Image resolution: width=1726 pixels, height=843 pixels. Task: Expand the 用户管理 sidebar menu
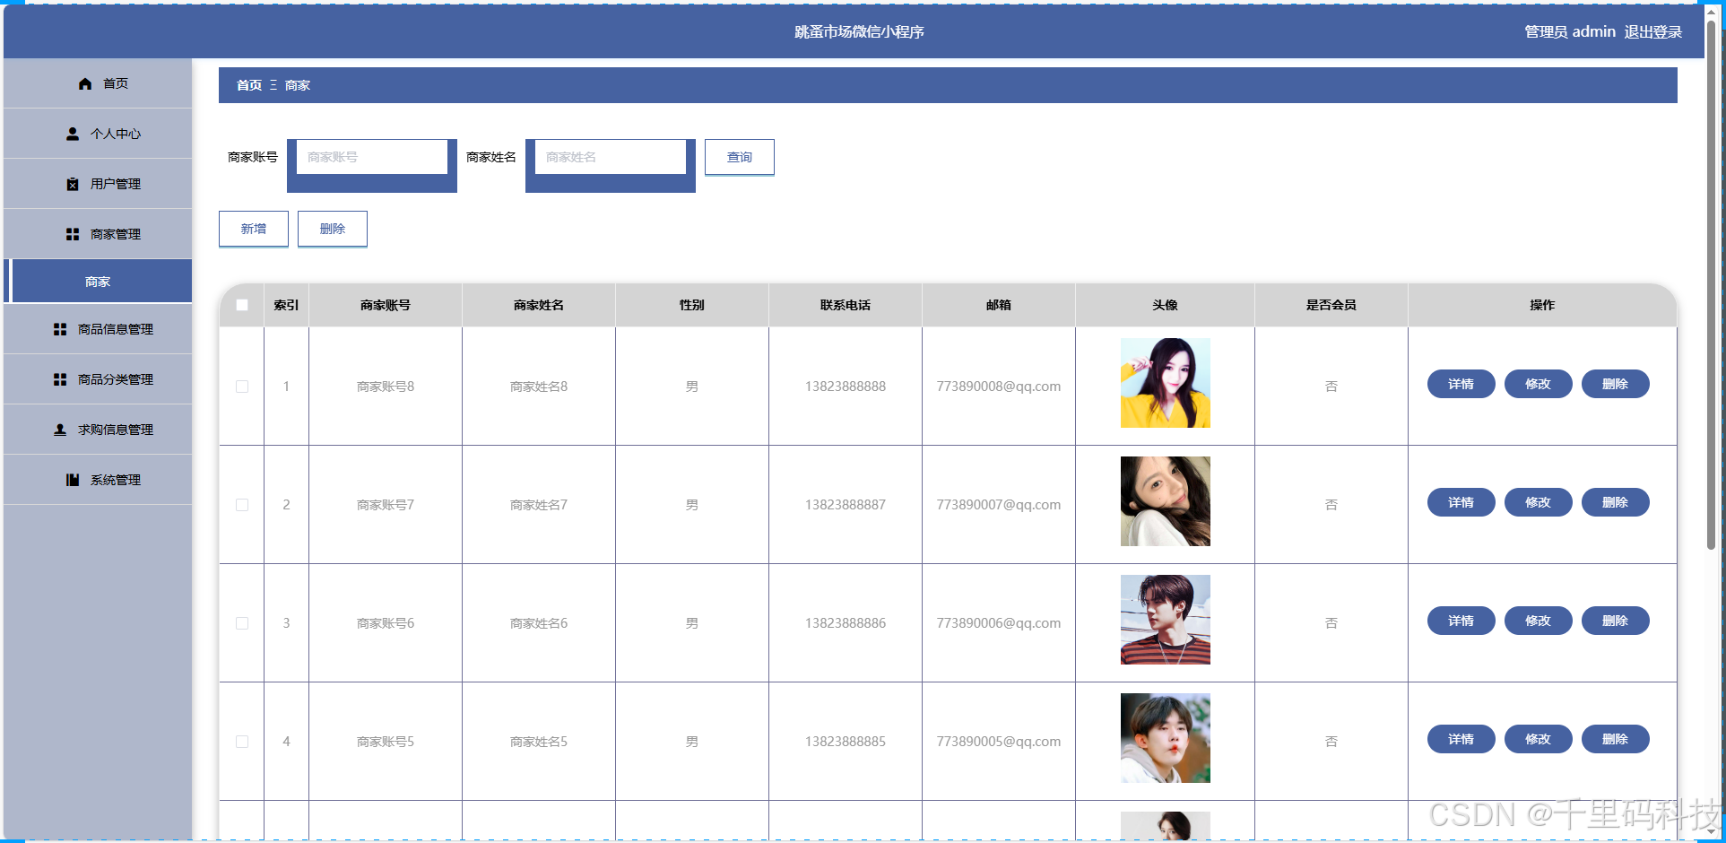[x=98, y=184]
